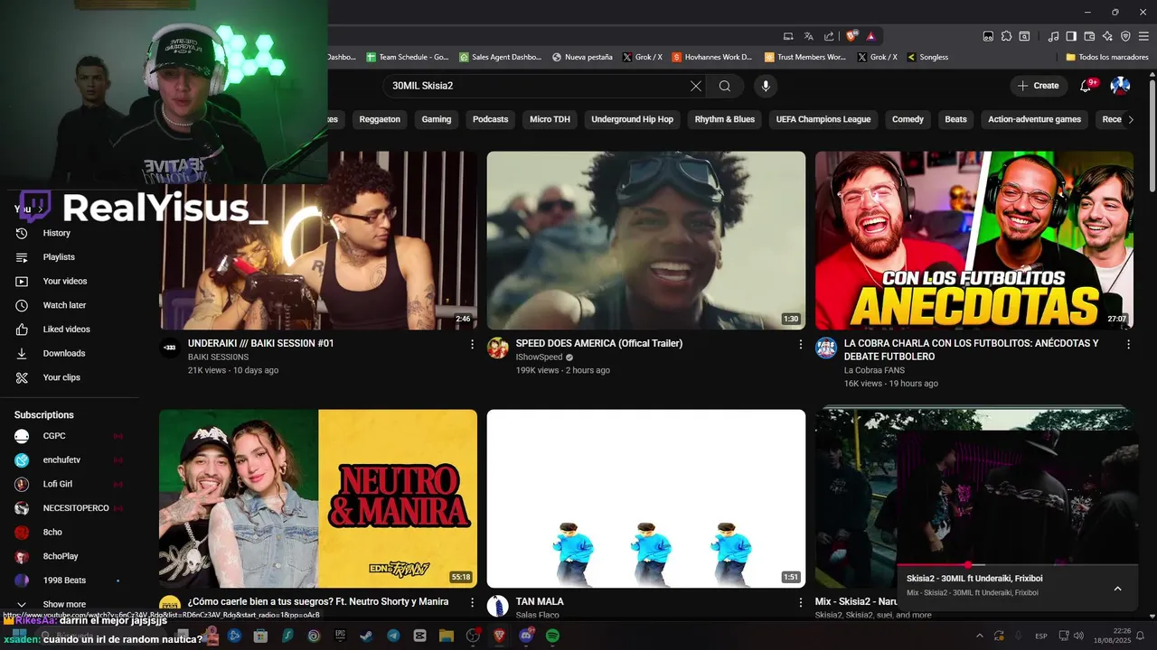
Task: Open Spotify from the taskbar
Action: [552, 636]
